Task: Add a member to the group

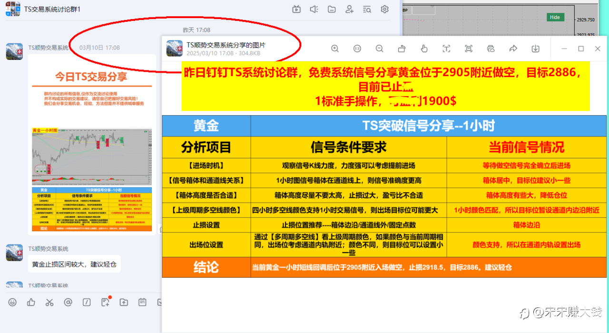Action: pos(349,9)
